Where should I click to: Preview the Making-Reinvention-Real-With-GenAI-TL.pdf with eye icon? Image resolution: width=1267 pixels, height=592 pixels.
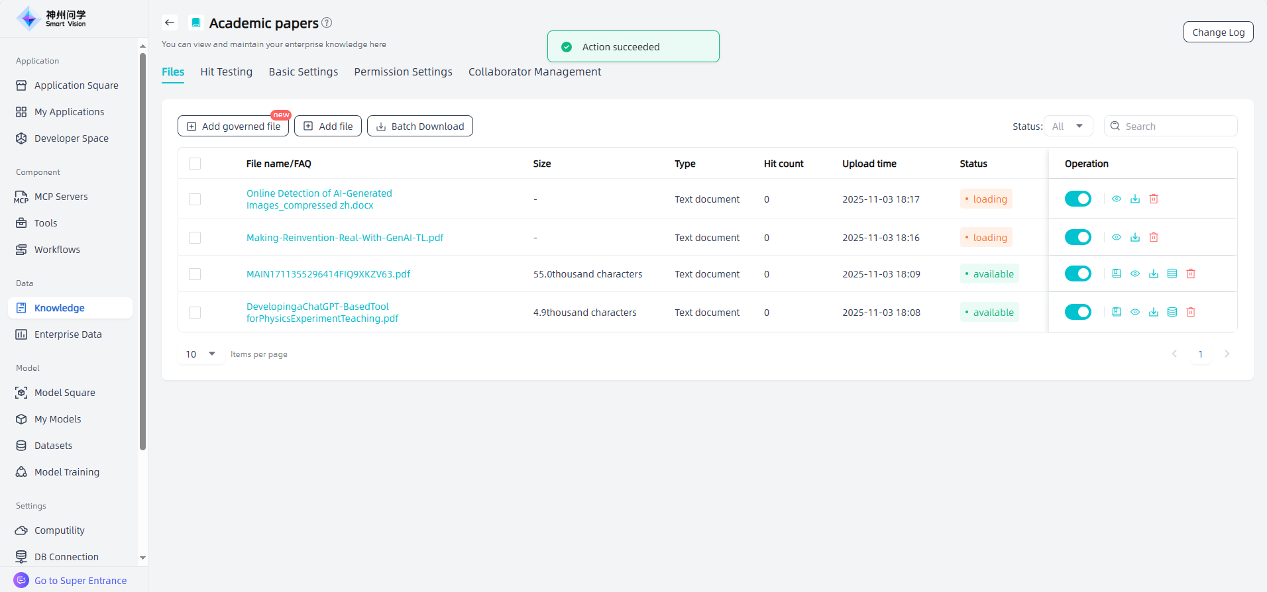coord(1116,237)
